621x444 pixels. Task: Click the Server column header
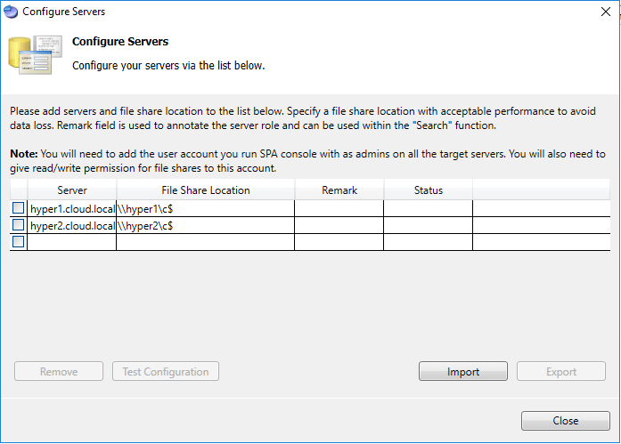pyautogui.click(x=72, y=190)
